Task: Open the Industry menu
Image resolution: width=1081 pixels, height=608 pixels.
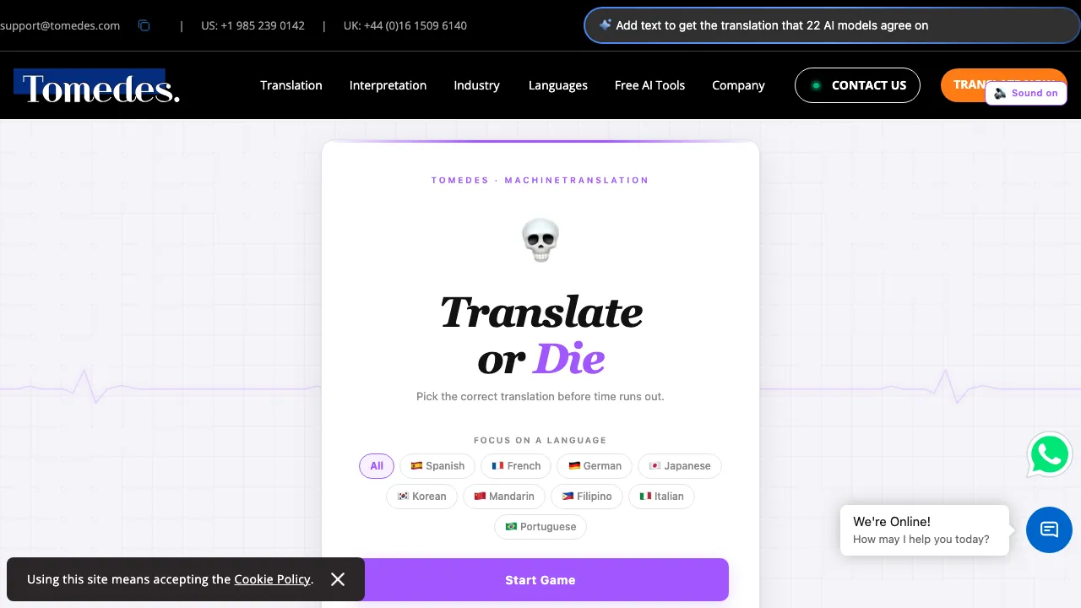Action: [x=476, y=85]
